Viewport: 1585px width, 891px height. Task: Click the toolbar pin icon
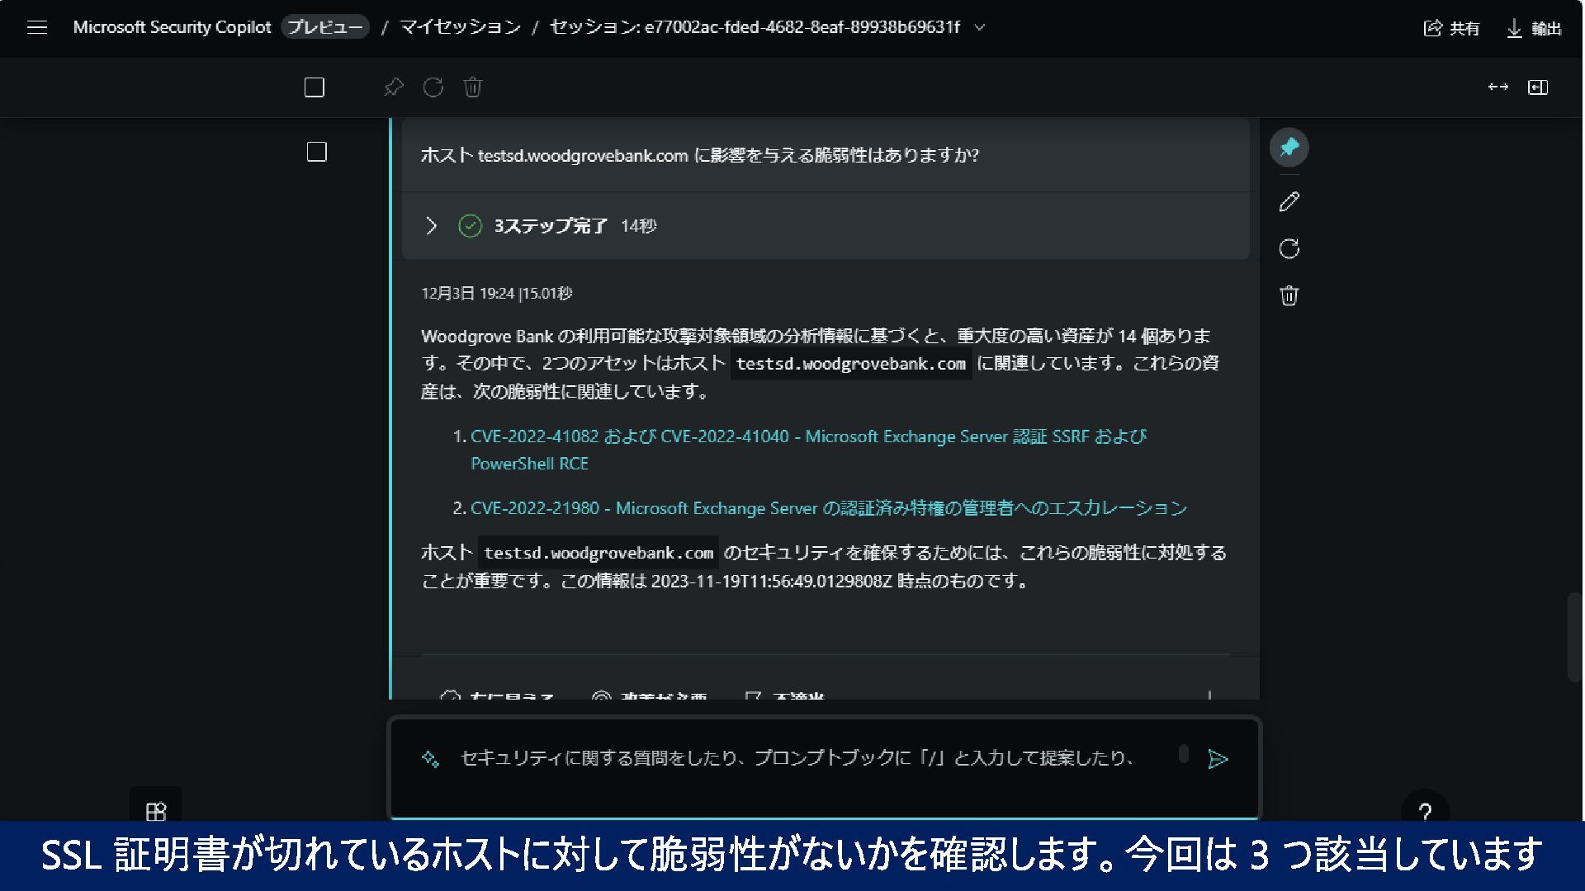pos(394,87)
